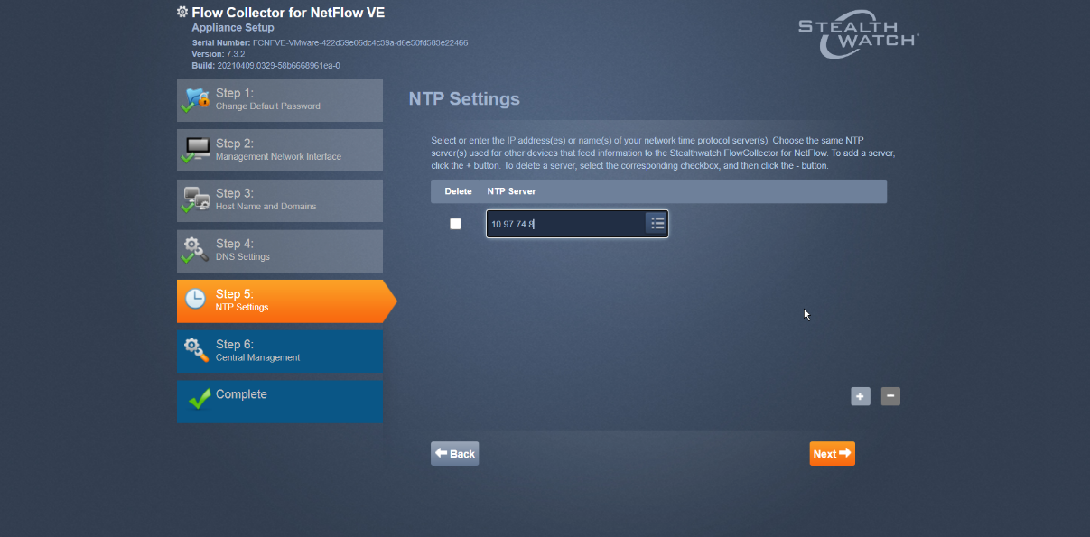Click the gear icon beside Flow Collector title
1090x537 pixels.
point(182,13)
